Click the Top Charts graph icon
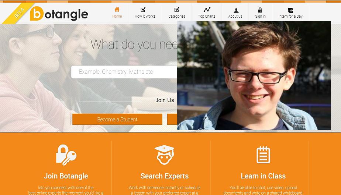Viewport: 341px width, 195px height. pos(207,10)
